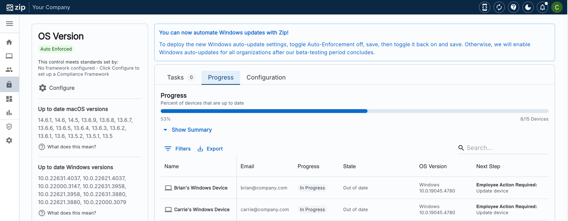This screenshot has width=568, height=221.
Task: Open the Filters panel
Action: (x=178, y=149)
